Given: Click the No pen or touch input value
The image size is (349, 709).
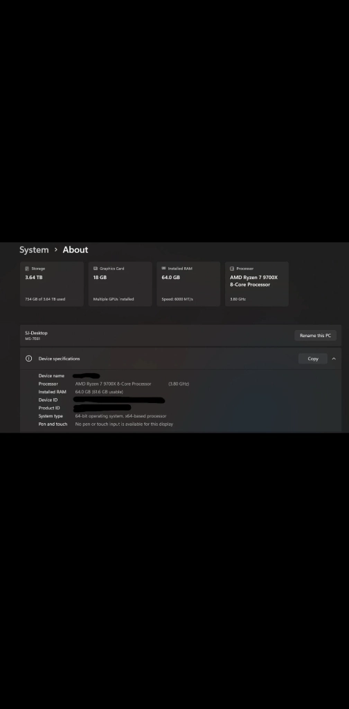Looking at the screenshot, I should click(x=124, y=424).
